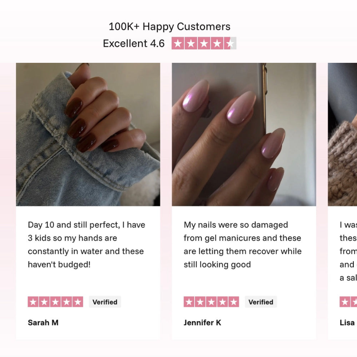Open Jennifer K's pink nails photo
The height and width of the screenshot is (357, 357).
click(x=244, y=134)
